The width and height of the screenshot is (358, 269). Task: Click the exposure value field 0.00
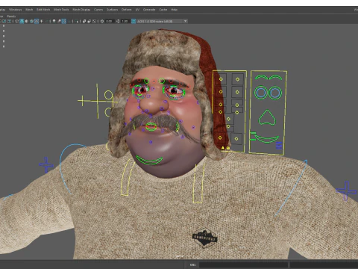(110, 22)
